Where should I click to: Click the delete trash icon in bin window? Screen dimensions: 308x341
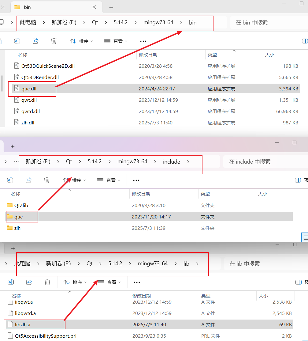pyautogui.click(x=54, y=41)
